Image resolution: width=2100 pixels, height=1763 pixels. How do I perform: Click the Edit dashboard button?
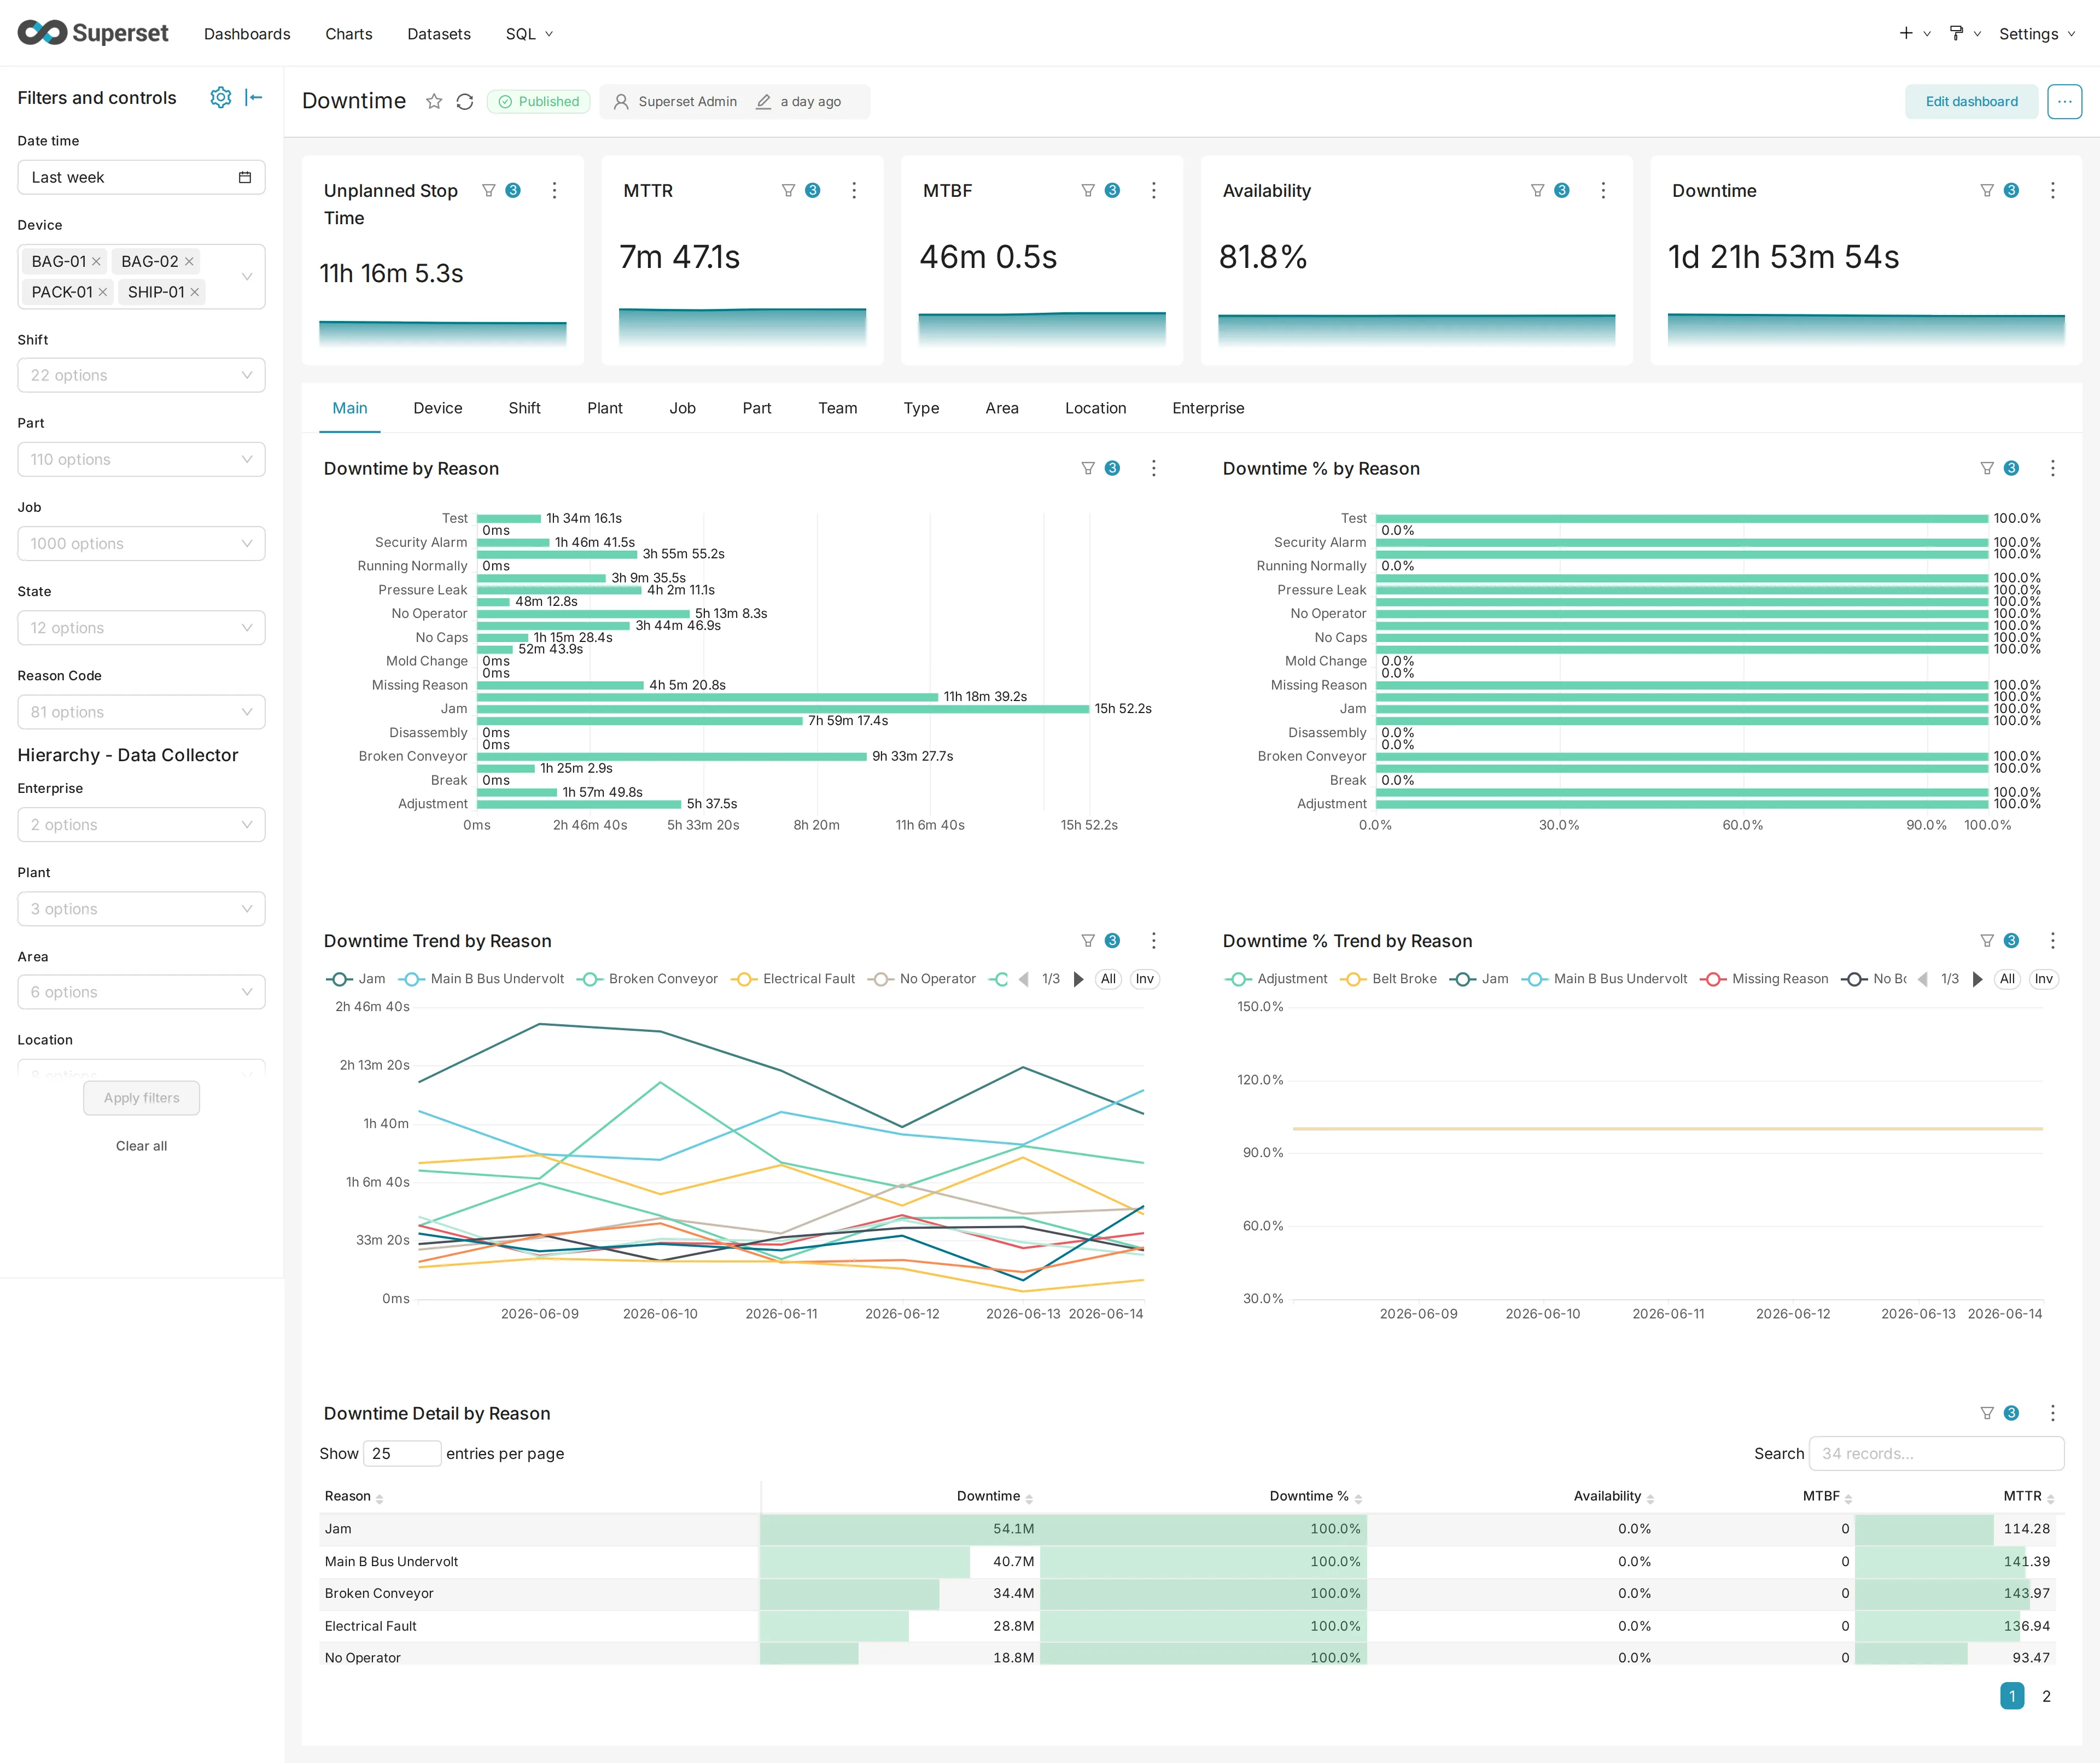[x=1971, y=101]
